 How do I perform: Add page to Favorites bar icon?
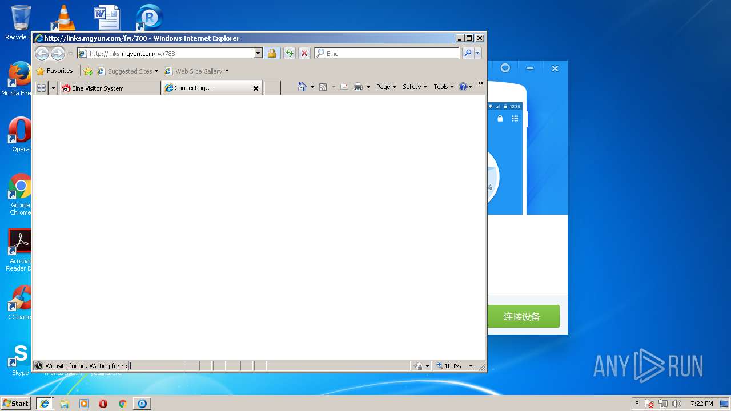point(88,71)
